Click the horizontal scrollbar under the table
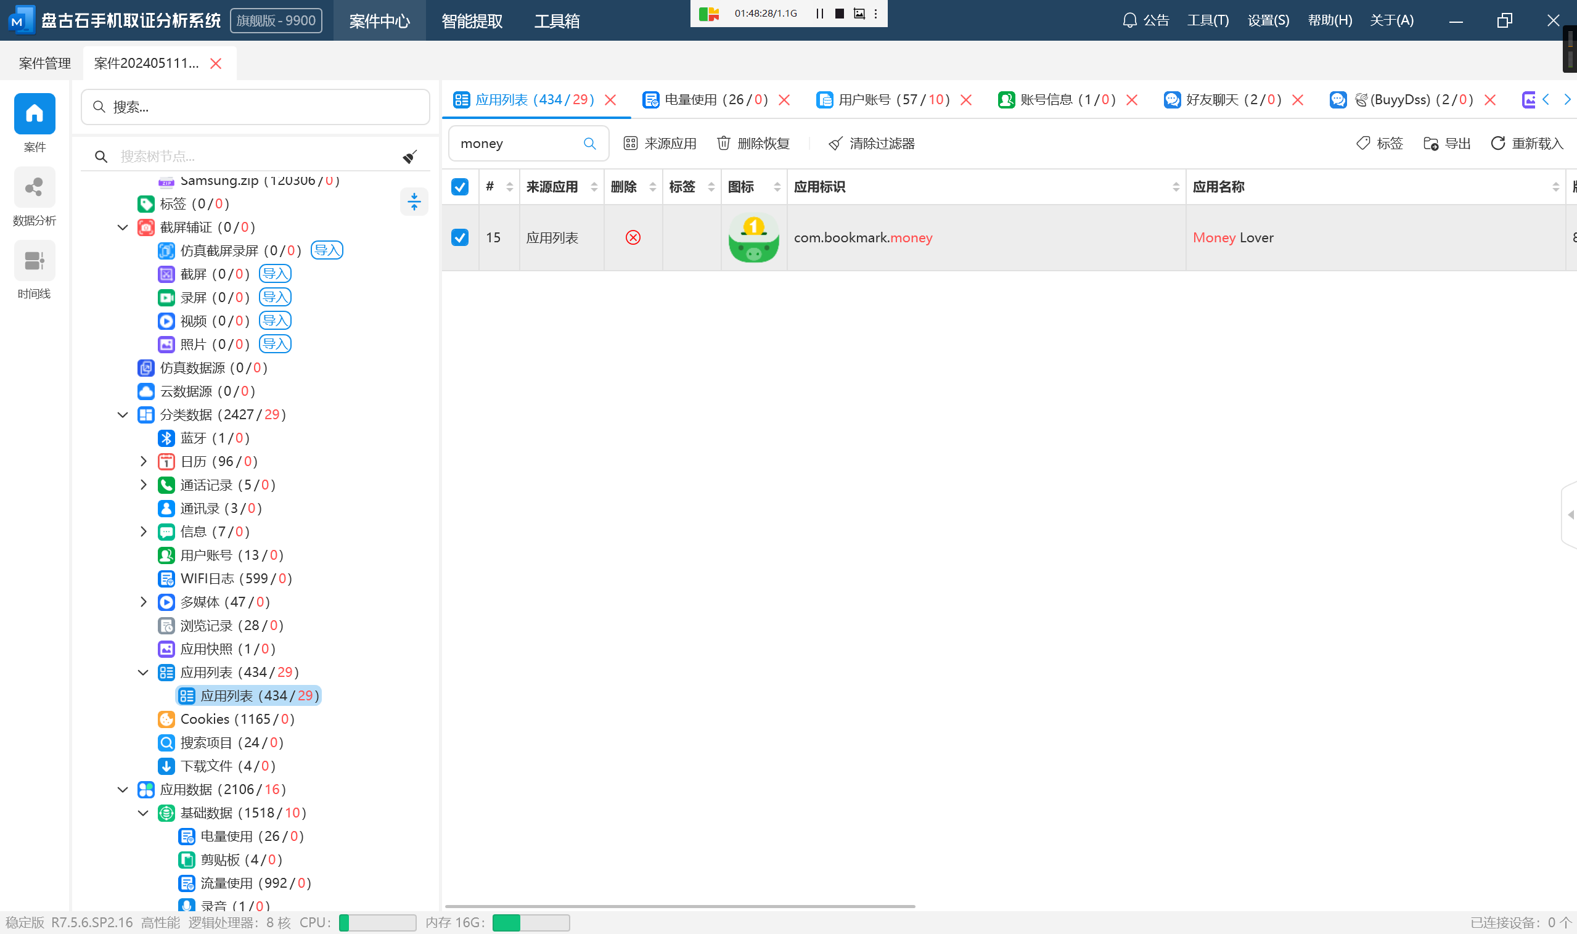The width and height of the screenshot is (1577, 934). tap(679, 906)
